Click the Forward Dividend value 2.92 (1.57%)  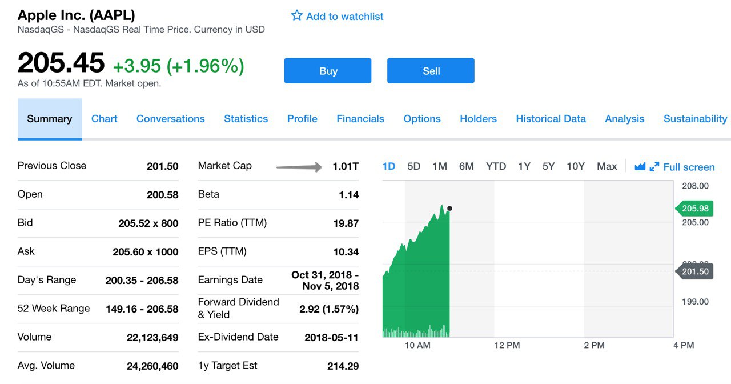click(x=329, y=309)
